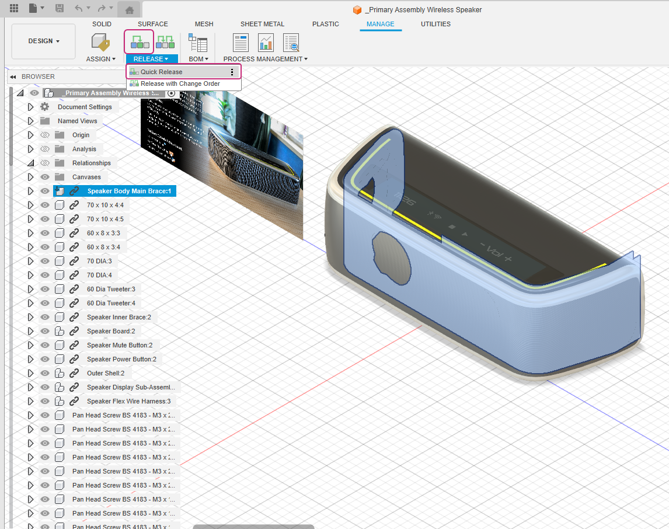Hide the Canvases folder

[45, 177]
